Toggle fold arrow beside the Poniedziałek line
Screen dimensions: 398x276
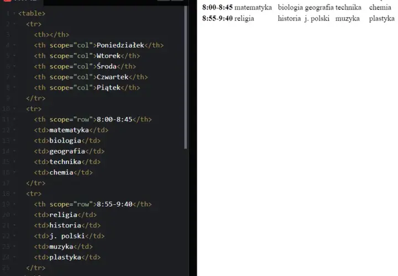tap(14, 45)
